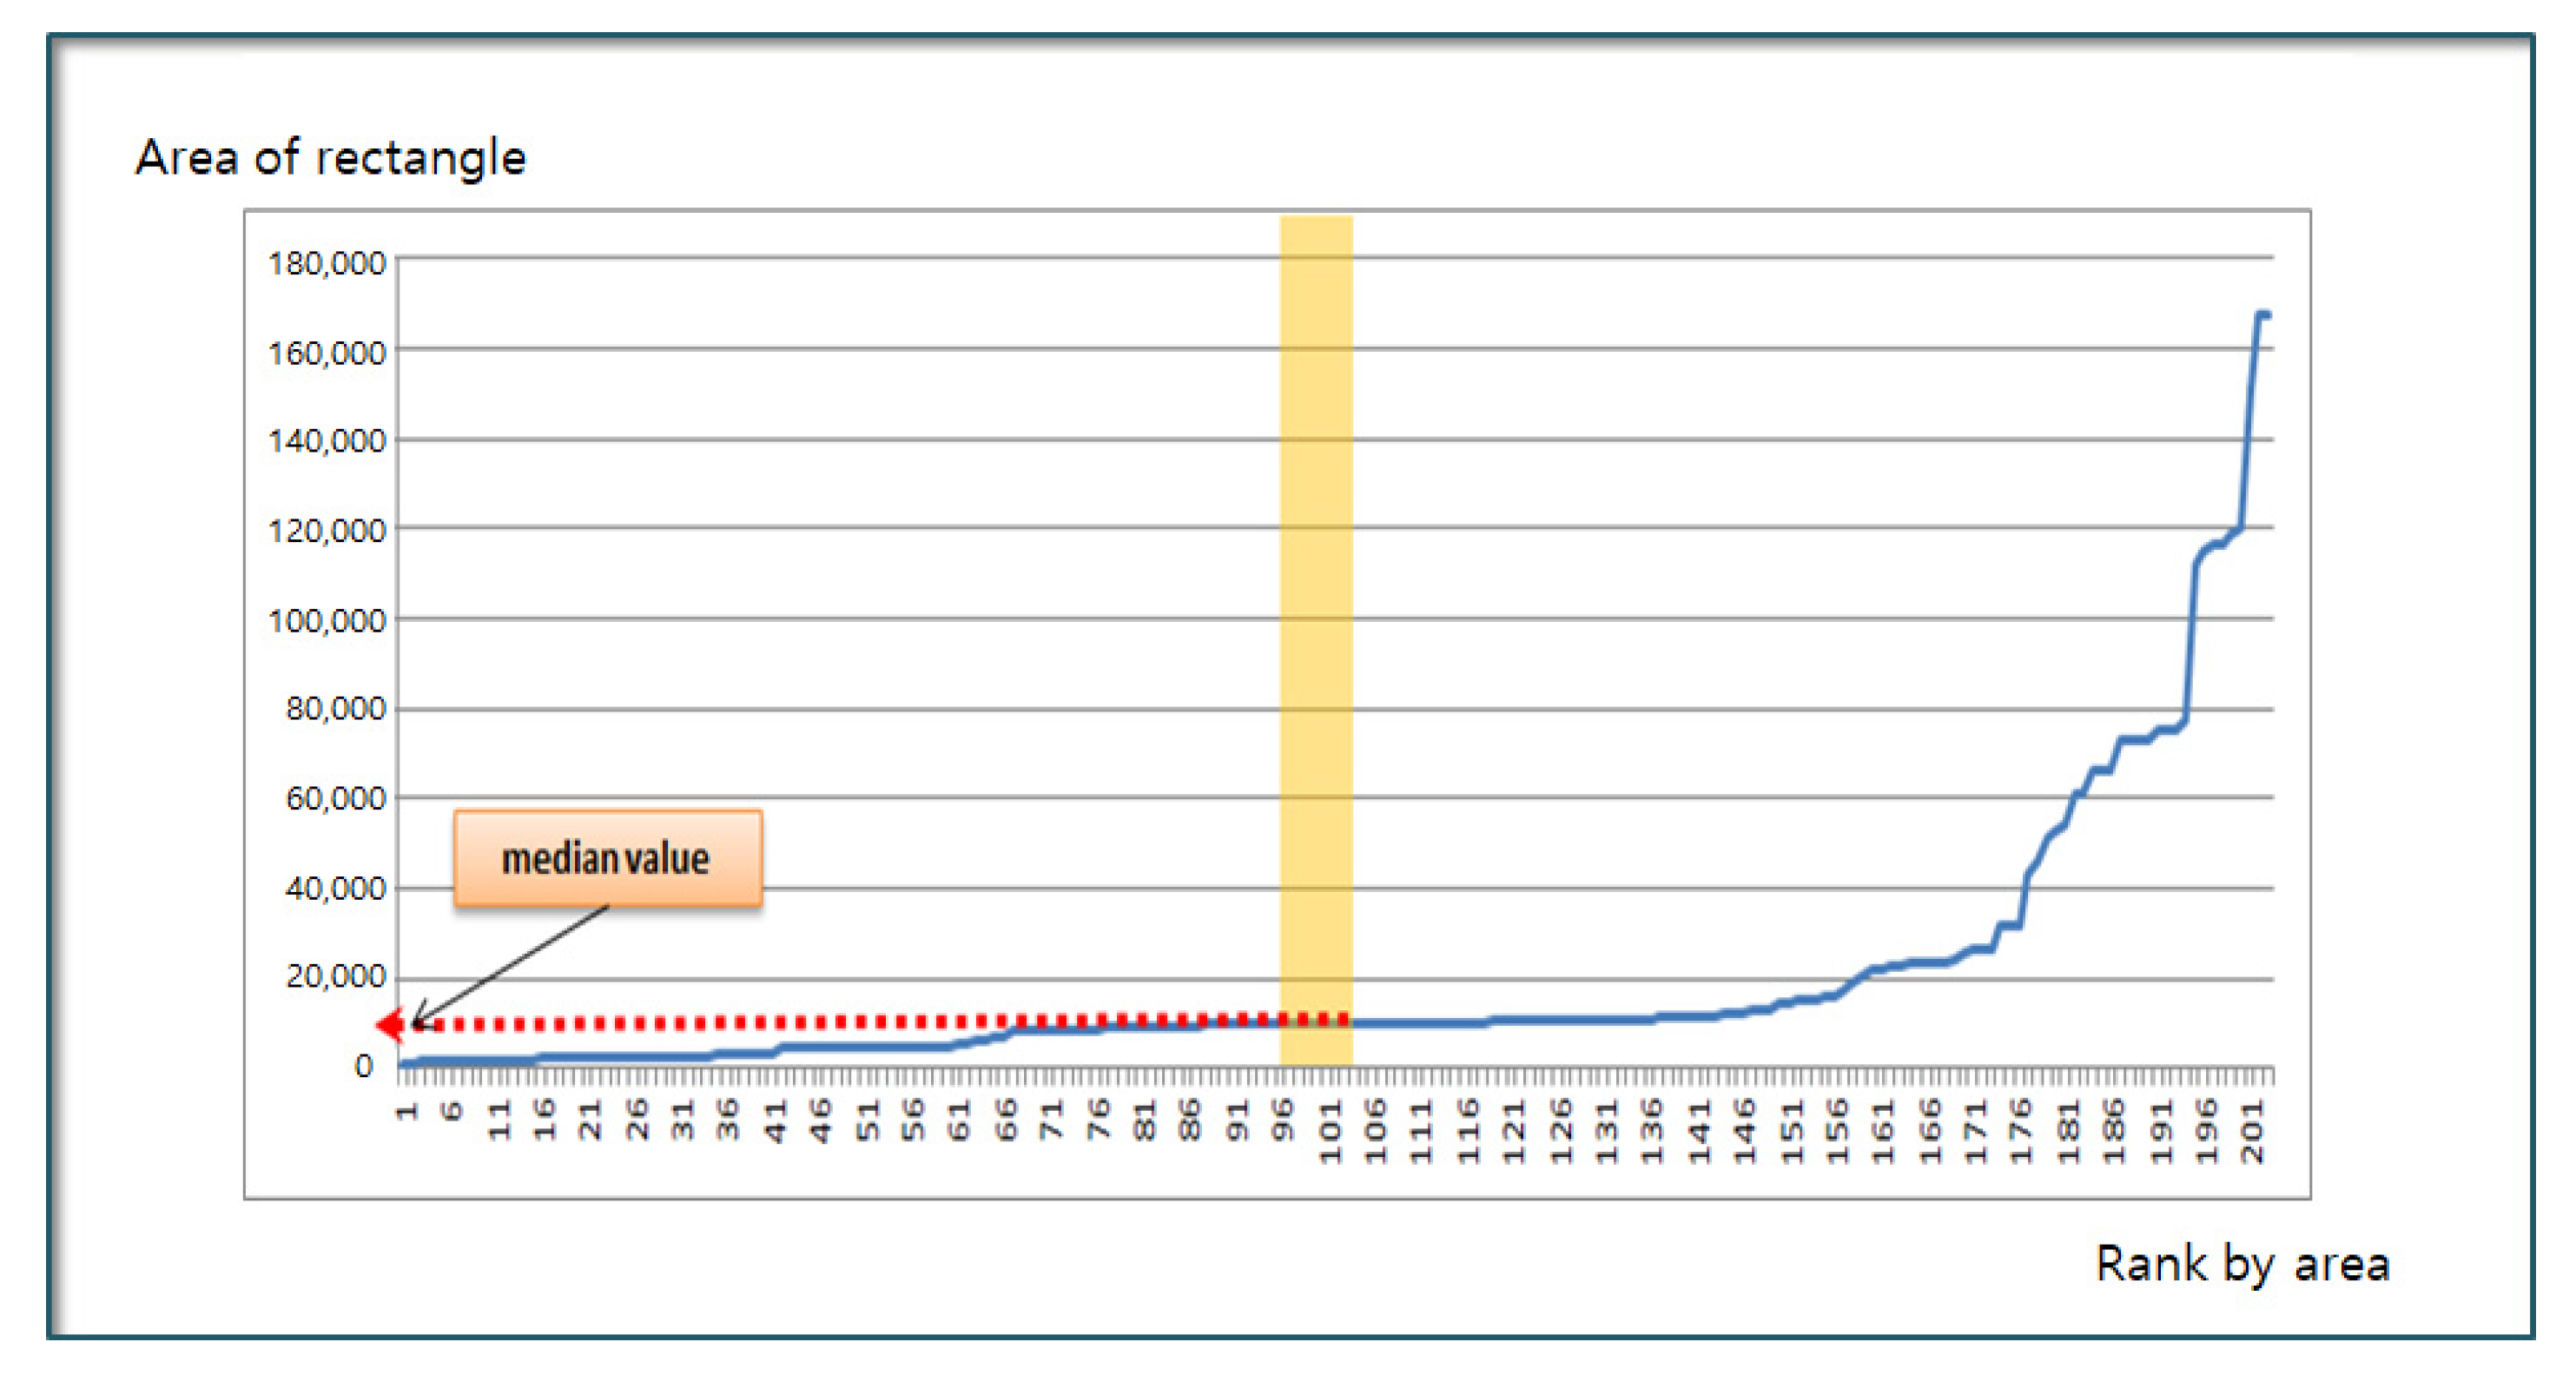Click the 'Area of rectangle' axis title
The height and width of the screenshot is (1375, 2576).
pos(330,158)
